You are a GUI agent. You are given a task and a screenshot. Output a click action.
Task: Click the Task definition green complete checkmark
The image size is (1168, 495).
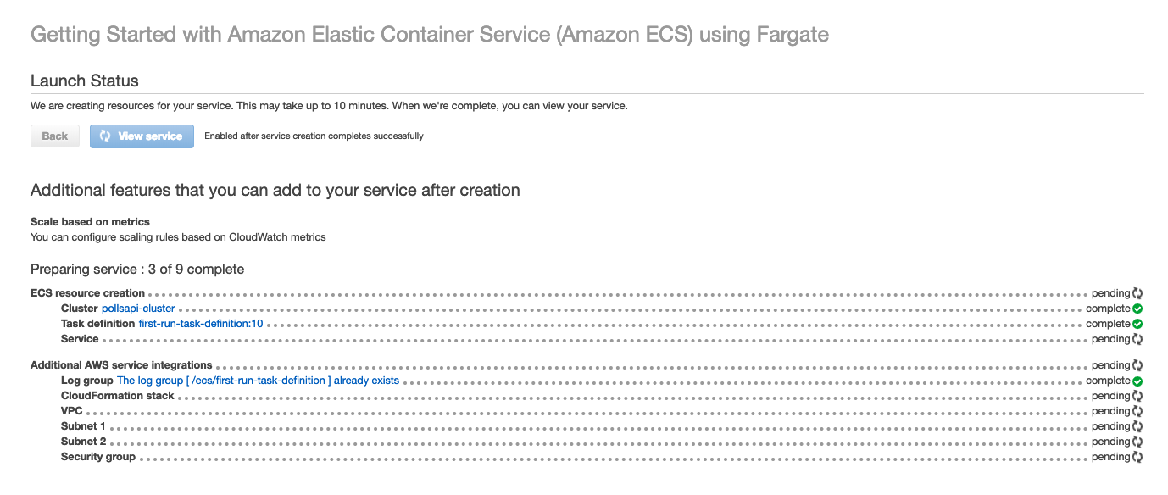[x=1137, y=324]
